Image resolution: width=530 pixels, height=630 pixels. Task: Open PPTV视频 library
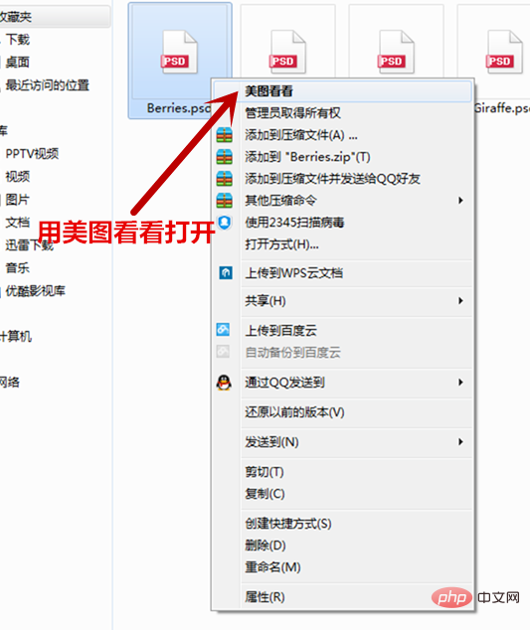click(32, 153)
